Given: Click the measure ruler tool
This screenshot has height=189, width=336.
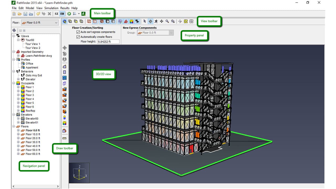Looking at the screenshot, I should (x=64, y=138).
